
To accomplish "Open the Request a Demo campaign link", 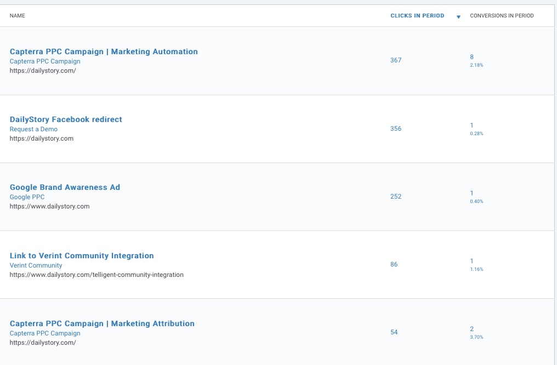I will click(33, 130).
